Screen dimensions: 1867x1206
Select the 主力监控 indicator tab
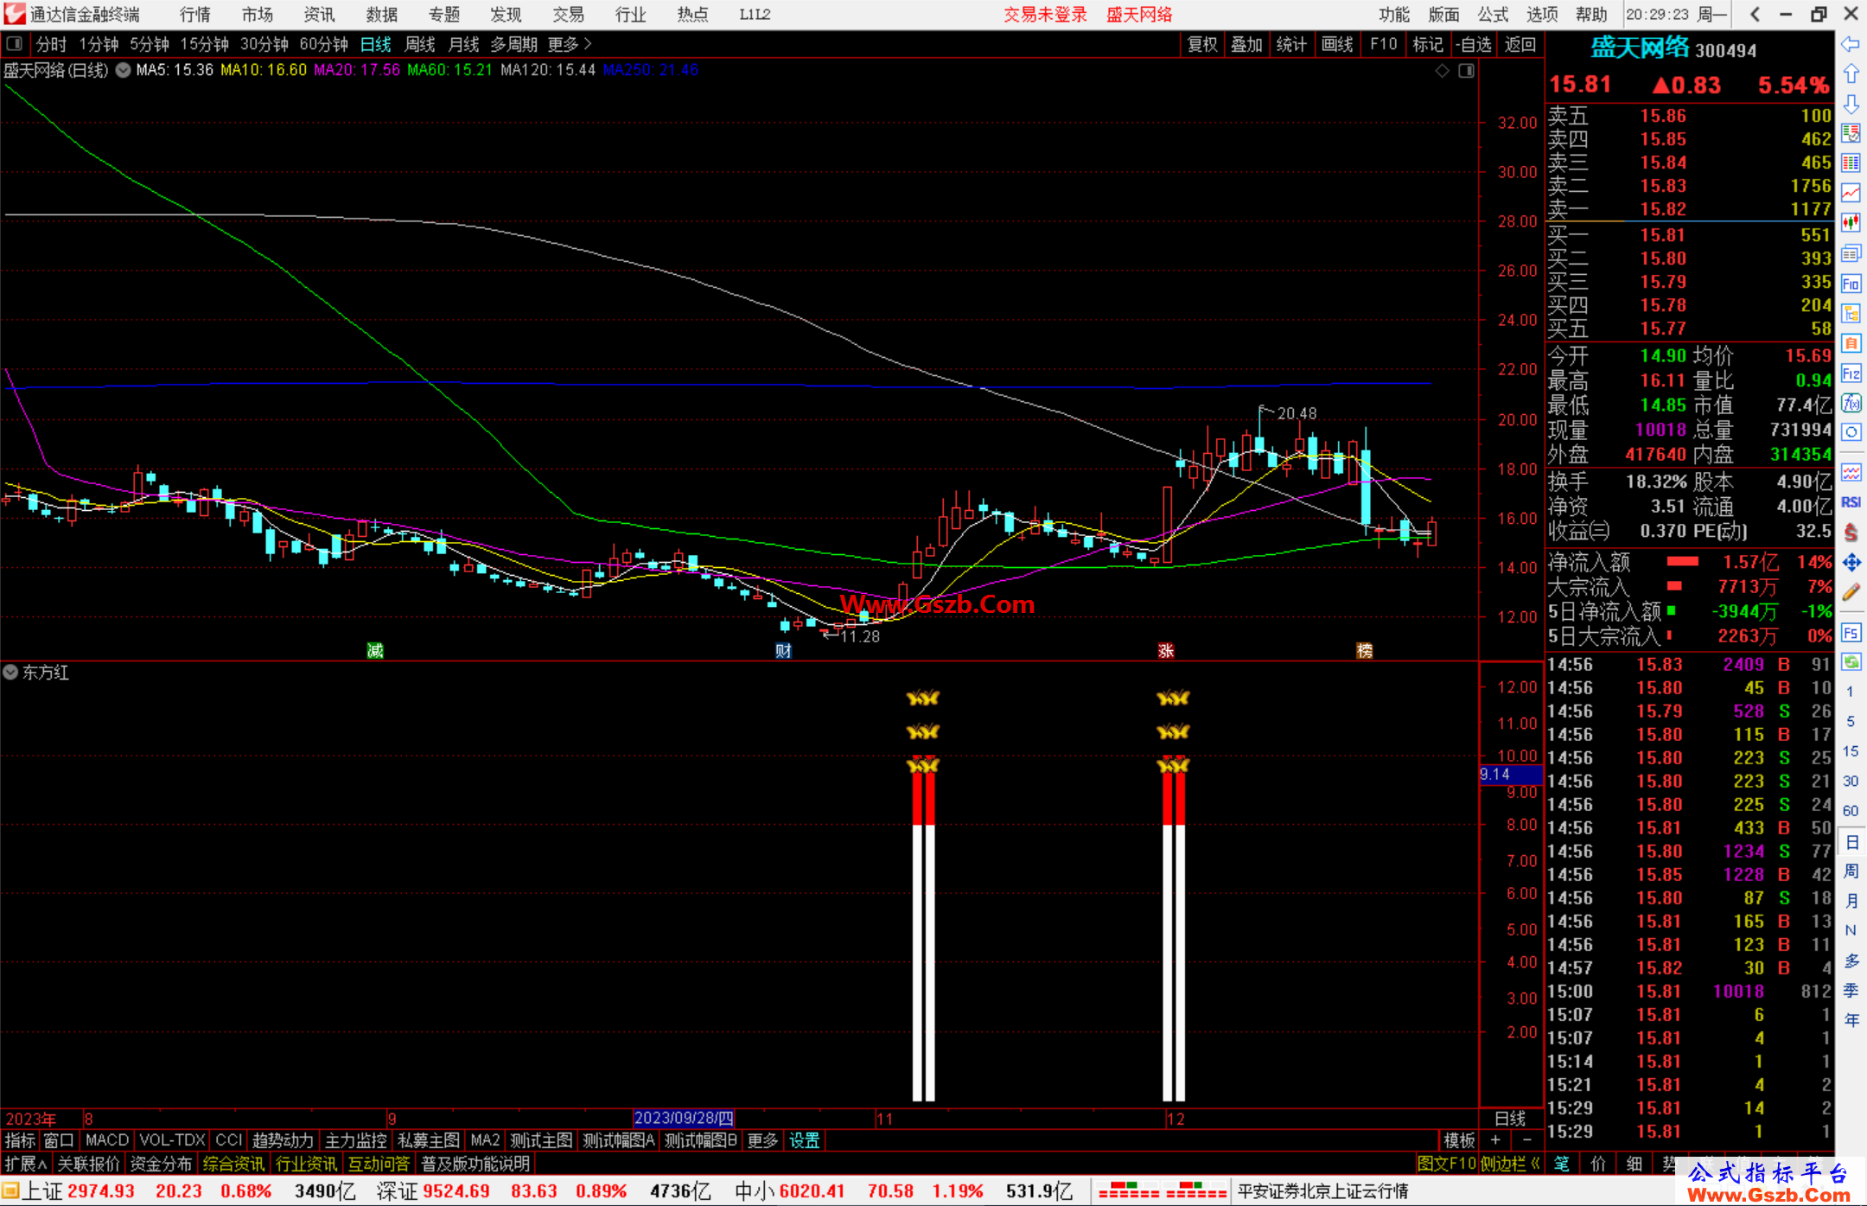point(355,1140)
